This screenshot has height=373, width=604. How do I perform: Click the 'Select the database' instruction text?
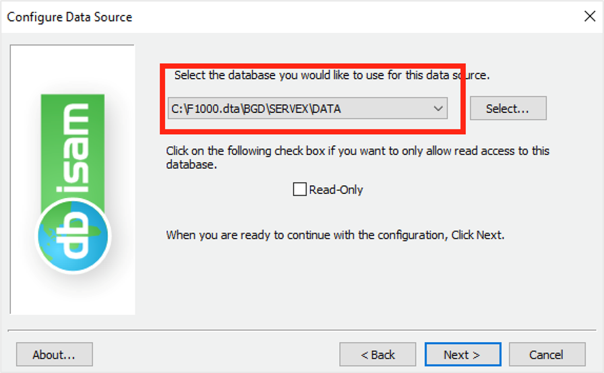[x=332, y=75]
